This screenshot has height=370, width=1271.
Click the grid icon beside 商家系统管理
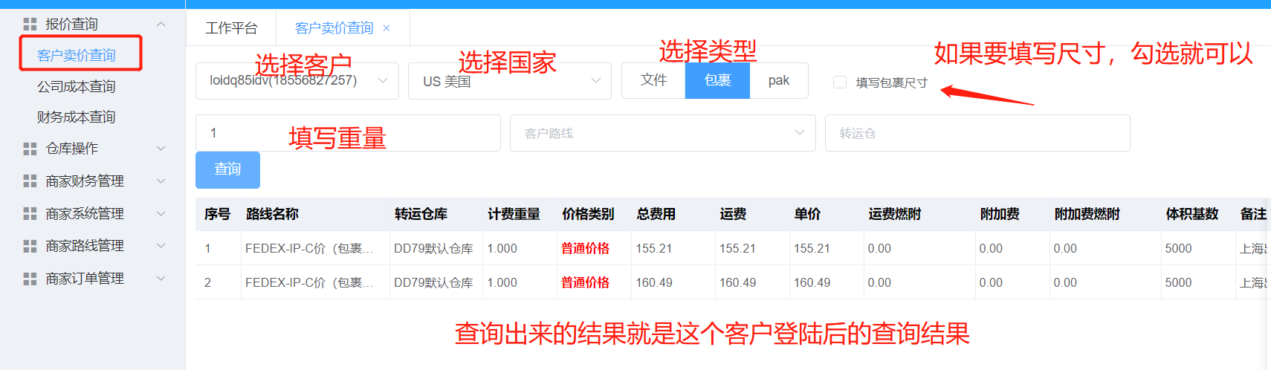(30, 214)
